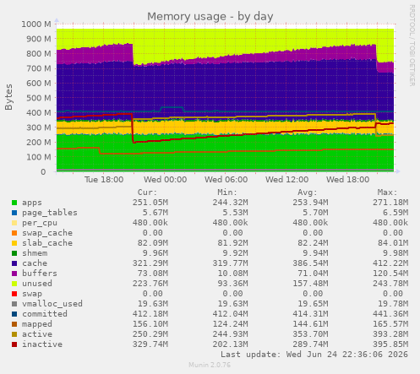Click the 'Munin 2.0.76' footer text
Viewport: 420px width, 374px height.
pos(210,365)
